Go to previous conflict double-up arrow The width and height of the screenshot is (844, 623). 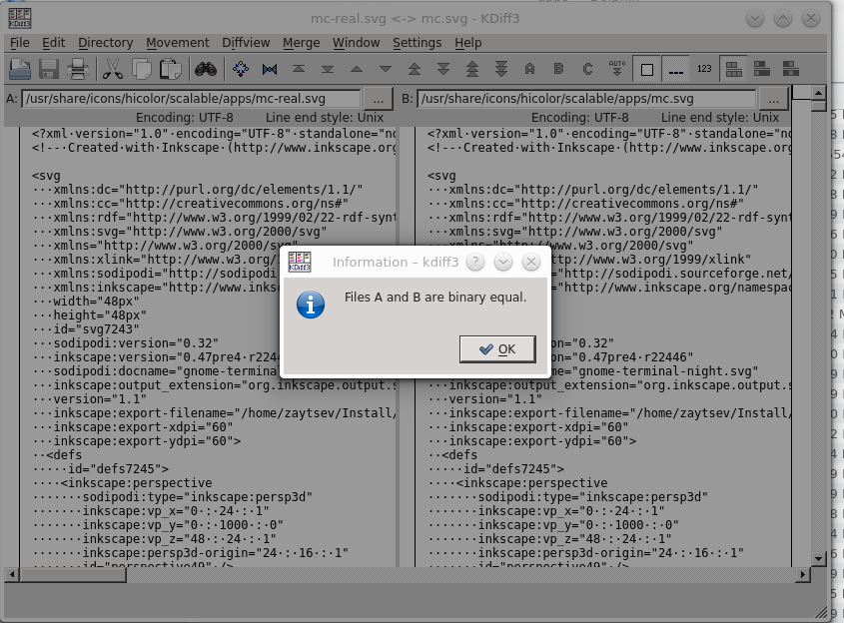coord(415,69)
